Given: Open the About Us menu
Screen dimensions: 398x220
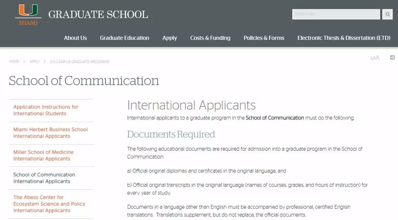Looking at the screenshot, I should [x=75, y=38].
